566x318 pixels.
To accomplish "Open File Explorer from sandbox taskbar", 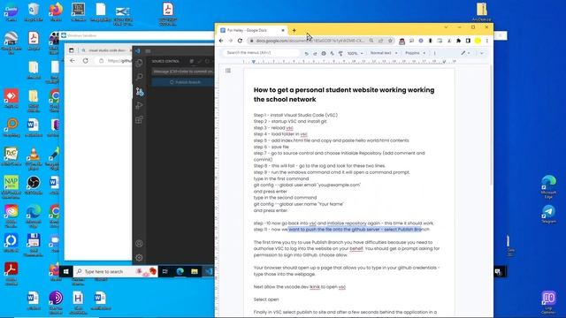I will [x=195, y=271].
